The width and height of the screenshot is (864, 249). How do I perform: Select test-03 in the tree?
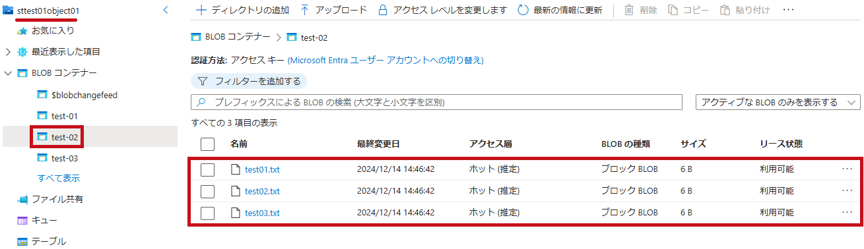(65, 158)
